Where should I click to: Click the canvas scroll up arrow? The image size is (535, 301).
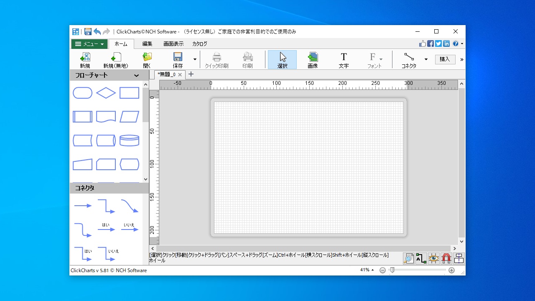tap(462, 84)
